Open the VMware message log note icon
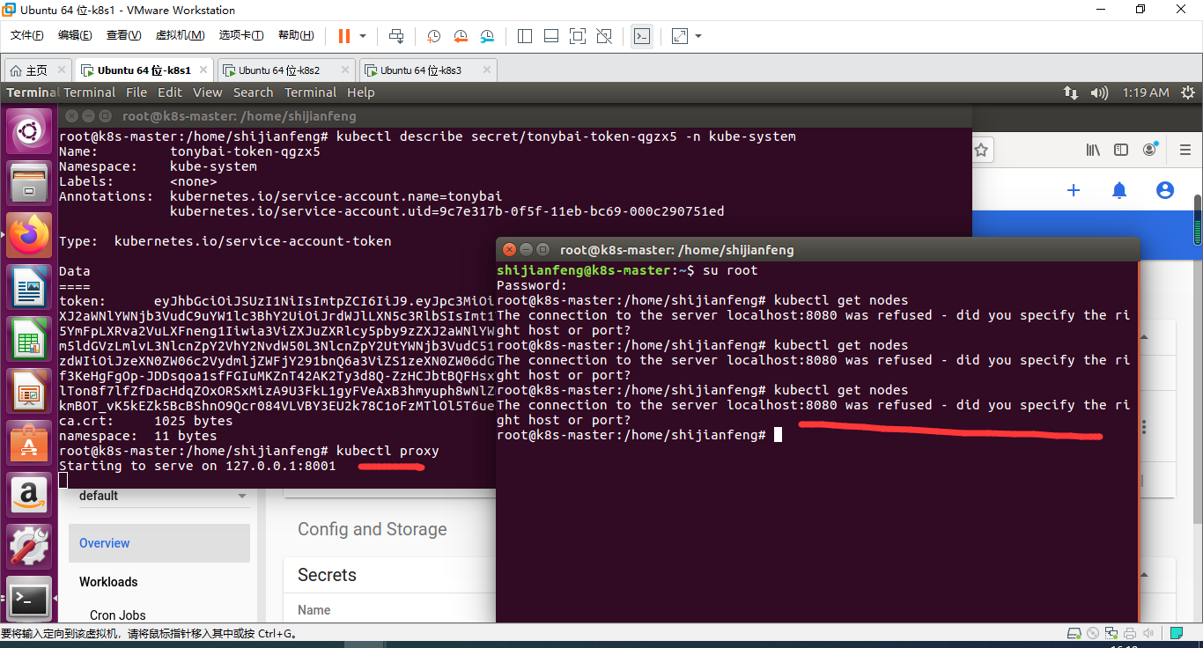The width and height of the screenshot is (1203, 648). click(1177, 633)
